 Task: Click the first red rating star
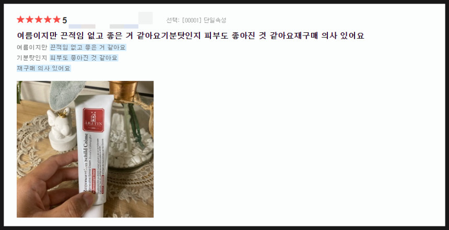[x=20, y=19]
